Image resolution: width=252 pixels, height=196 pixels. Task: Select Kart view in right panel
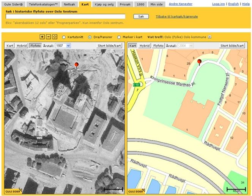132,46
